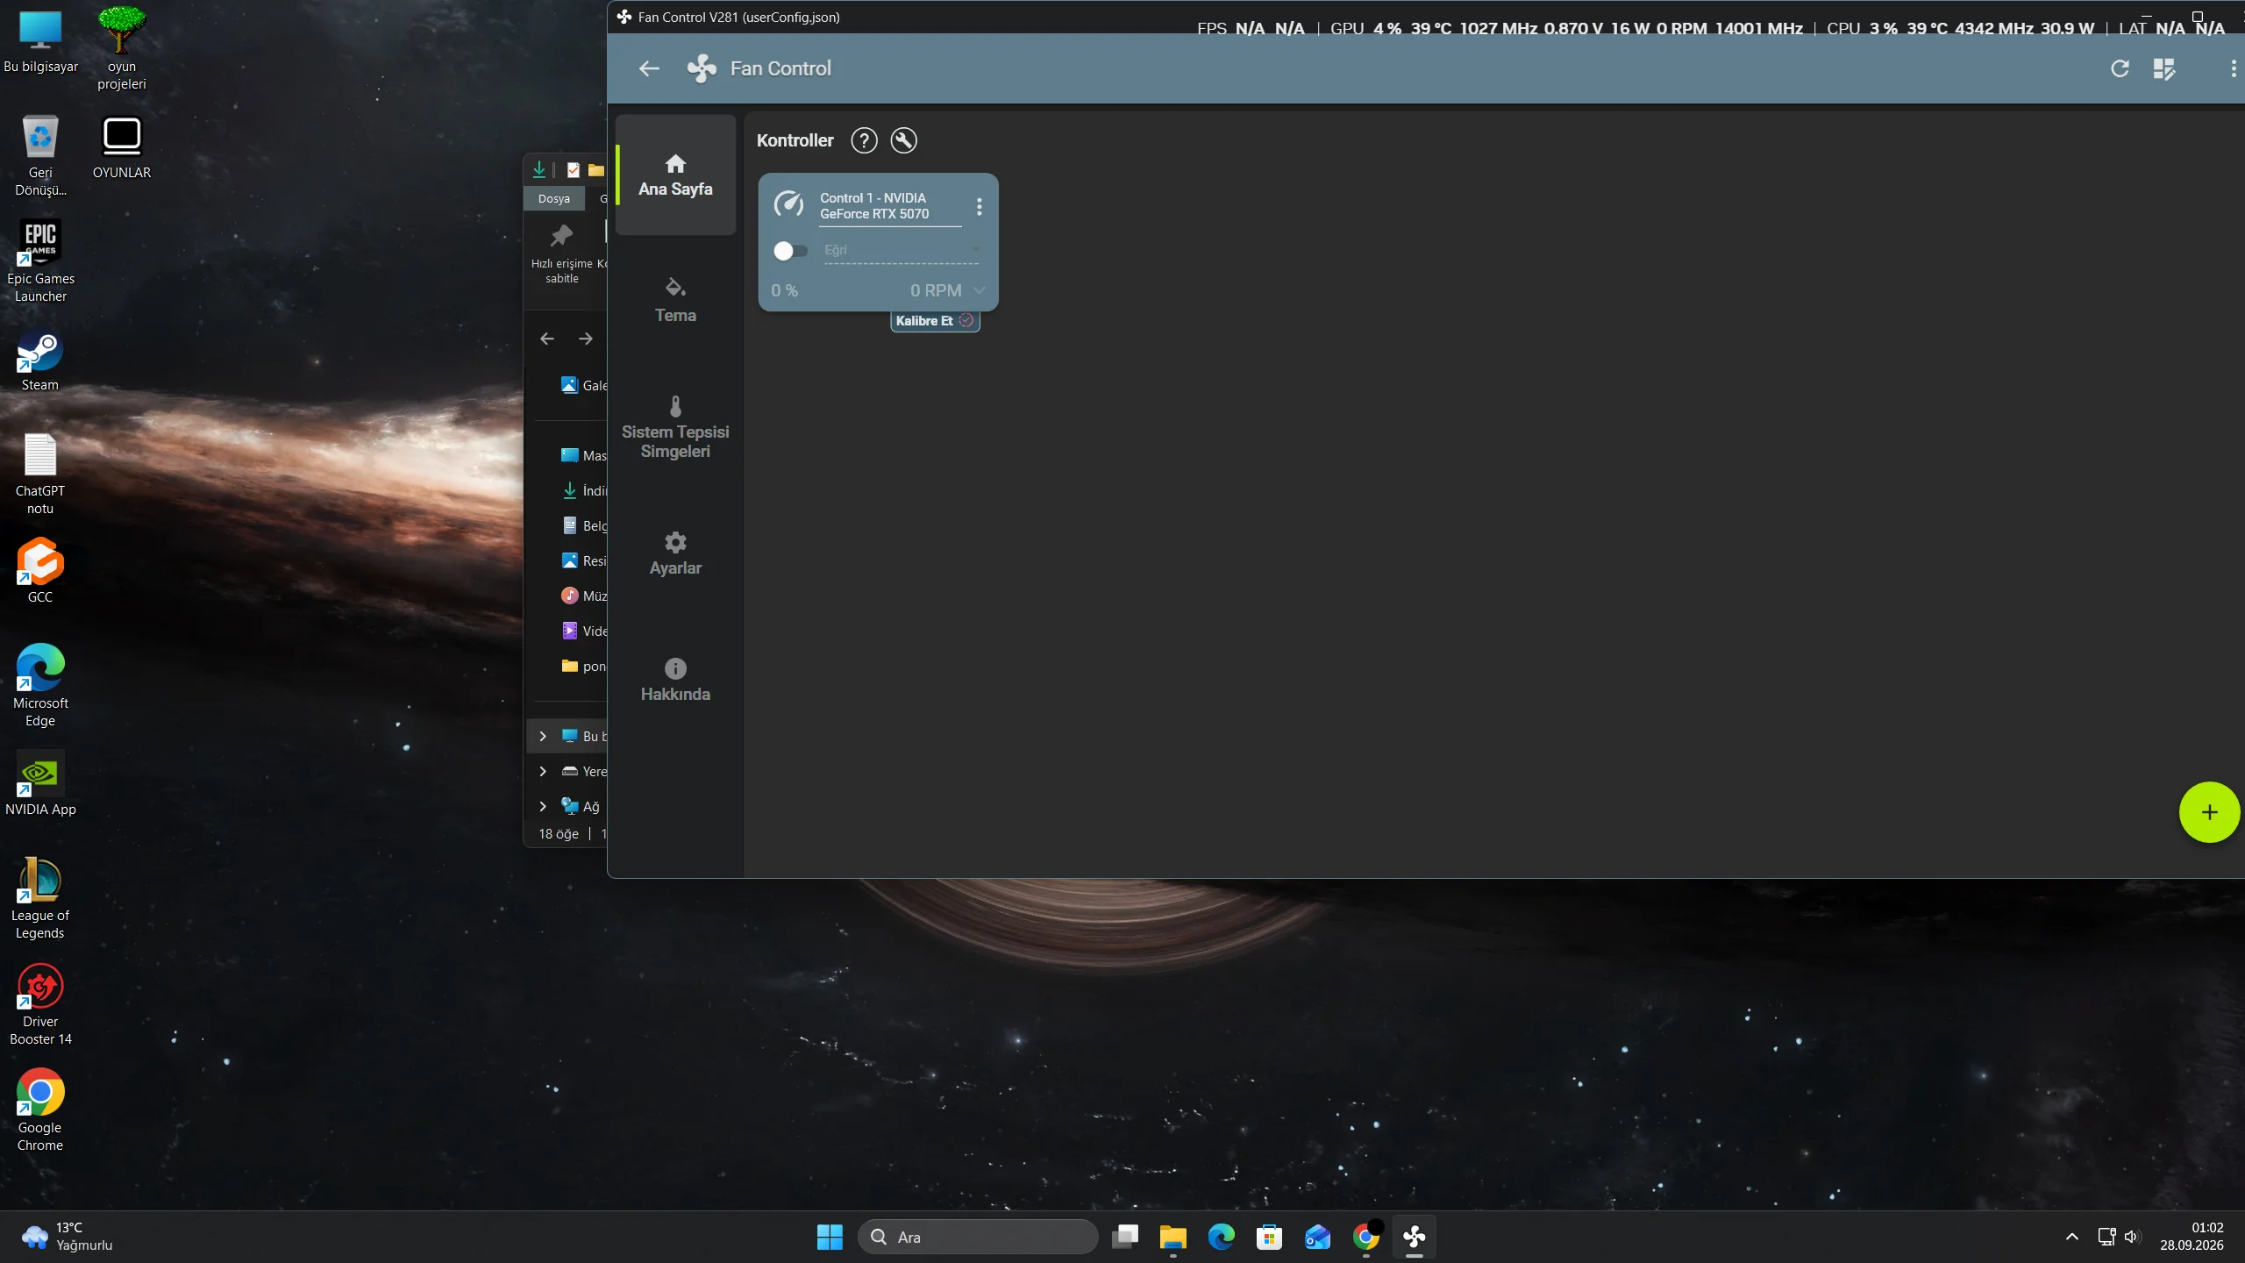2245x1263 pixels.
Task: Click the refresh sensors icon in Fan Control
Action: pos(2120,68)
